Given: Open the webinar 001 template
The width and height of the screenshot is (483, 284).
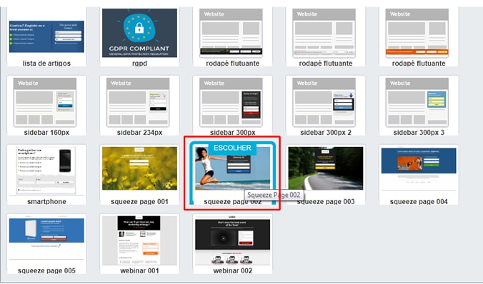Looking at the screenshot, I should 139,244.
